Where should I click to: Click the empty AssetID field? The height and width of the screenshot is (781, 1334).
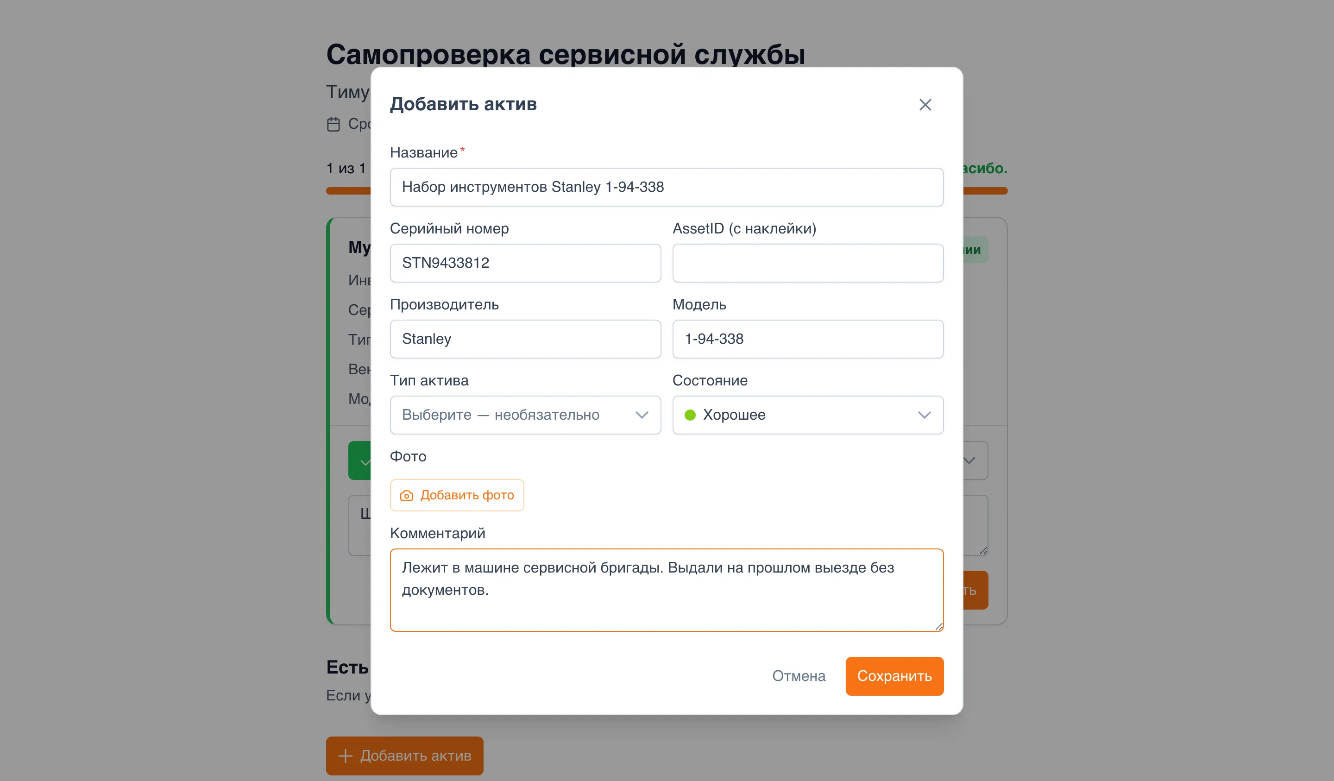tap(808, 263)
